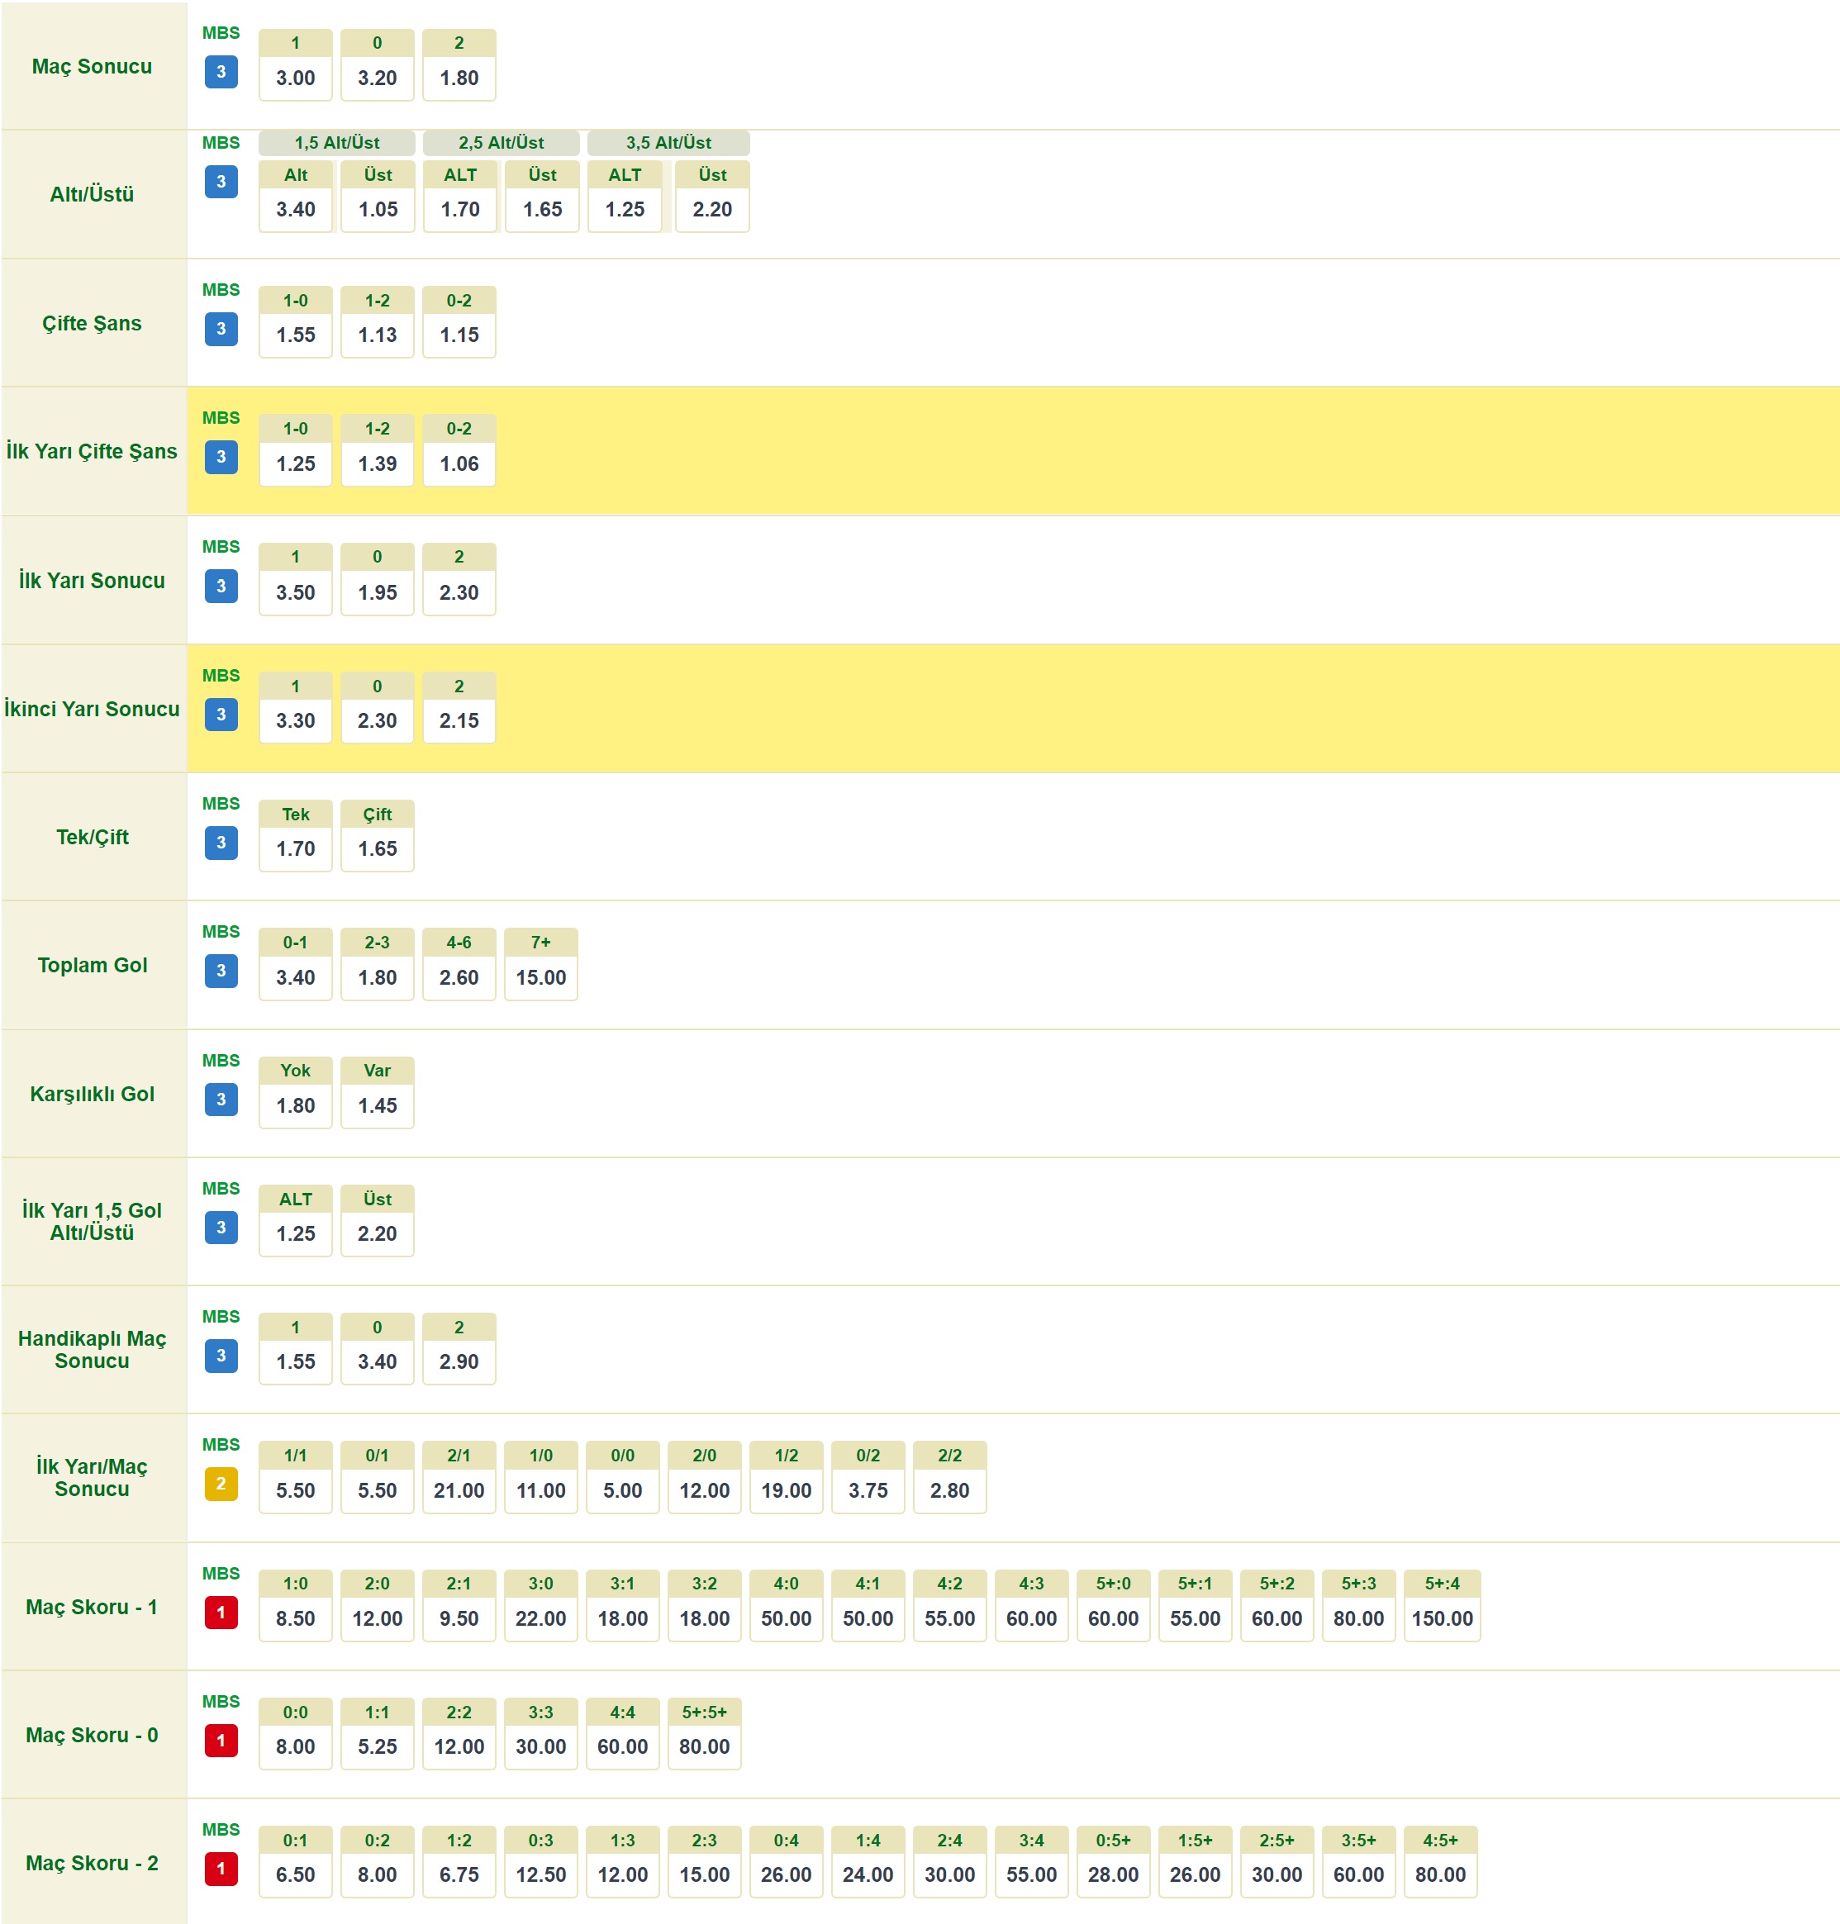Choose the 1:1 draw score odds 5.25
The width and height of the screenshot is (1840, 1924).
point(377,1746)
